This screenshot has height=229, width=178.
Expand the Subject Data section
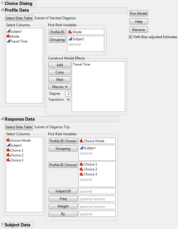tap(2, 224)
